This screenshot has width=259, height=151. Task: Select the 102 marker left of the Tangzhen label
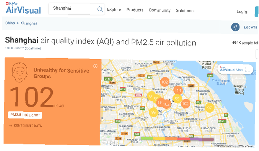tap(185, 104)
